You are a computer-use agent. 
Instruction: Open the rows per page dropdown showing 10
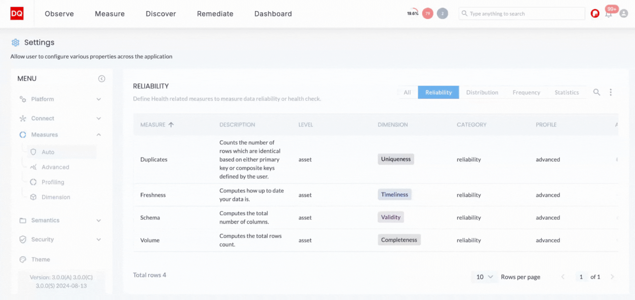pos(484,277)
